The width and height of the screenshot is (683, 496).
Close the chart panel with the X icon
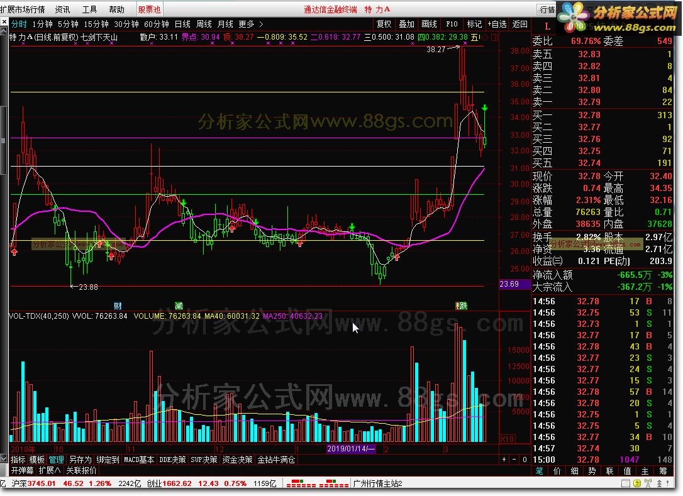[x=4, y=22]
